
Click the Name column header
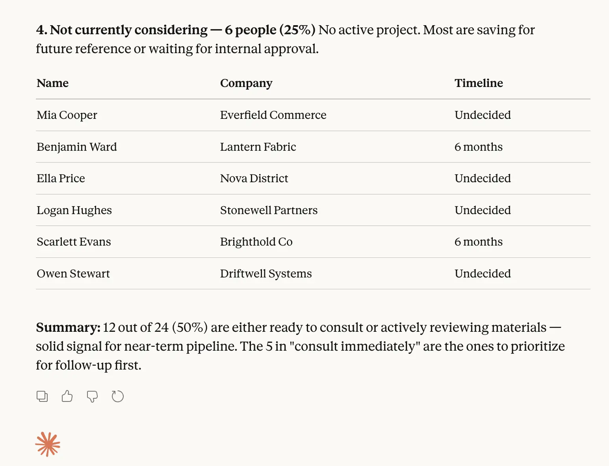tap(52, 83)
